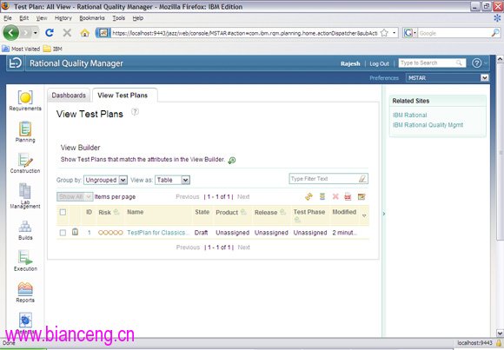Image resolution: width=504 pixels, height=350 pixels.
Task: Click the browser URL address field
Action: (x=244, y=33)
